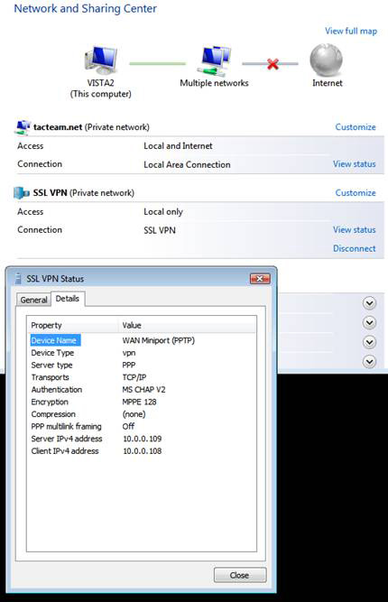Select the Device Name row
The width and height of the screenshot is (388, 602).
click(142, 340)
